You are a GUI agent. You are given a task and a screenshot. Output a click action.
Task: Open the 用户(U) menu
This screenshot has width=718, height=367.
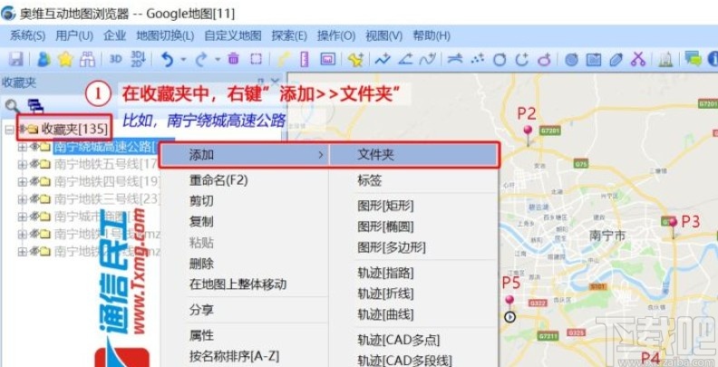(x=74, y=35)
